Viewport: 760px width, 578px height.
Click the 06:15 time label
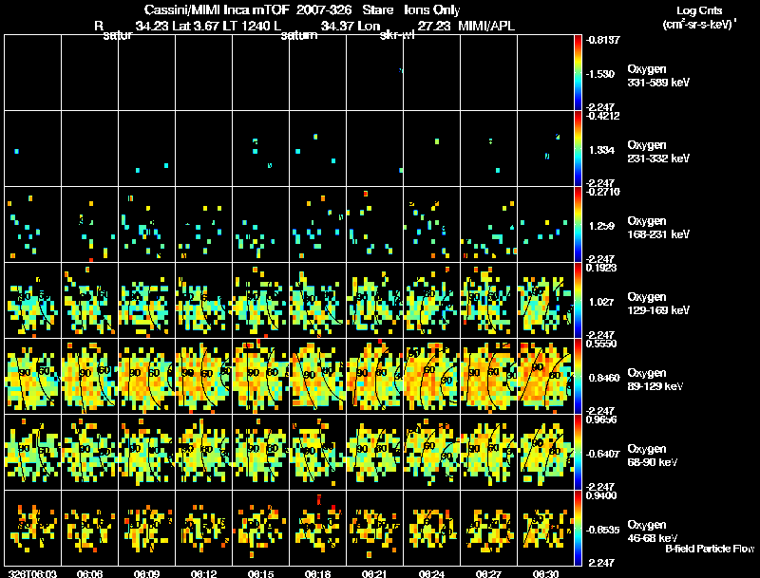[x=260, y=573]
